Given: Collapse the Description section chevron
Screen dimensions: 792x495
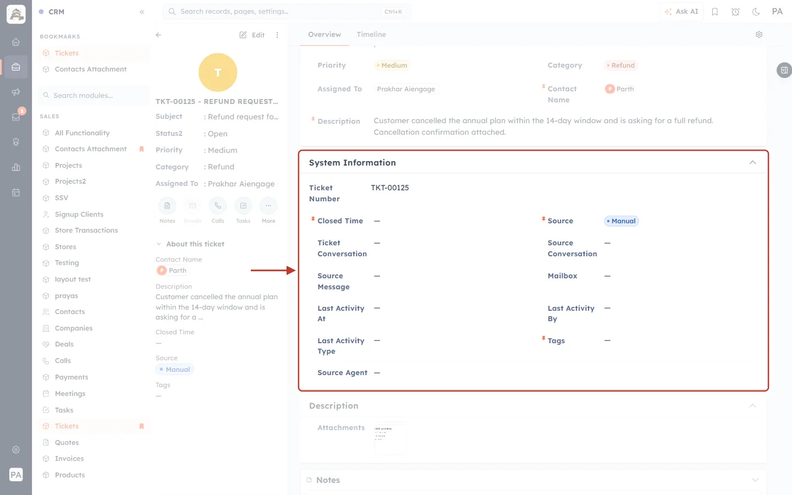Looking at the screenshot, I should (752, 406).
